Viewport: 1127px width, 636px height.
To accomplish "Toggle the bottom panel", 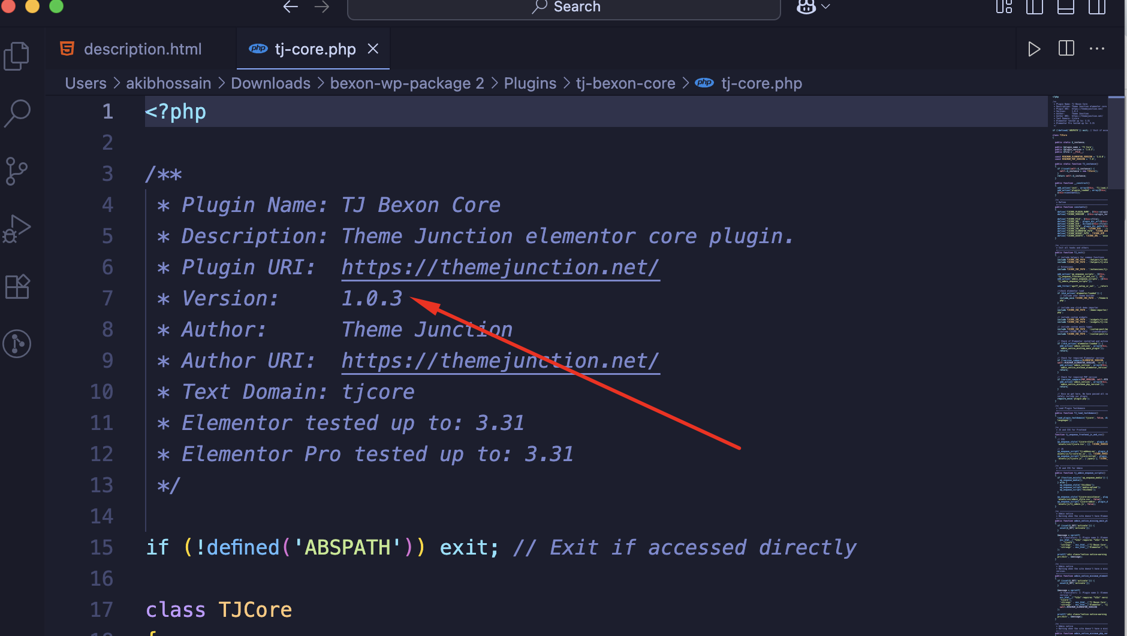I will point(1066,7).
